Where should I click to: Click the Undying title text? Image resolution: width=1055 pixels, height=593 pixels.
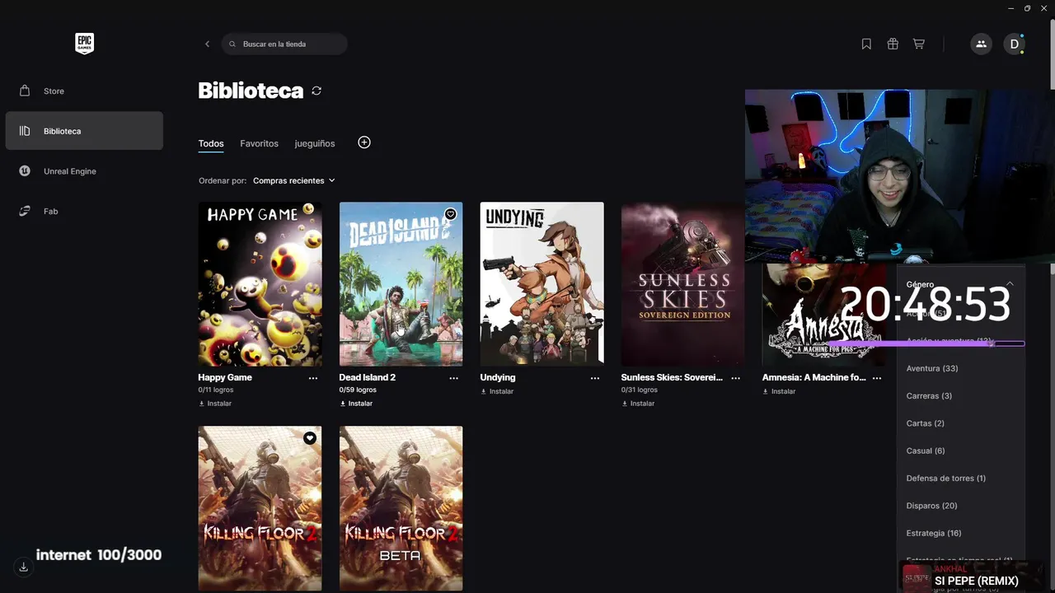pos(498,377)
